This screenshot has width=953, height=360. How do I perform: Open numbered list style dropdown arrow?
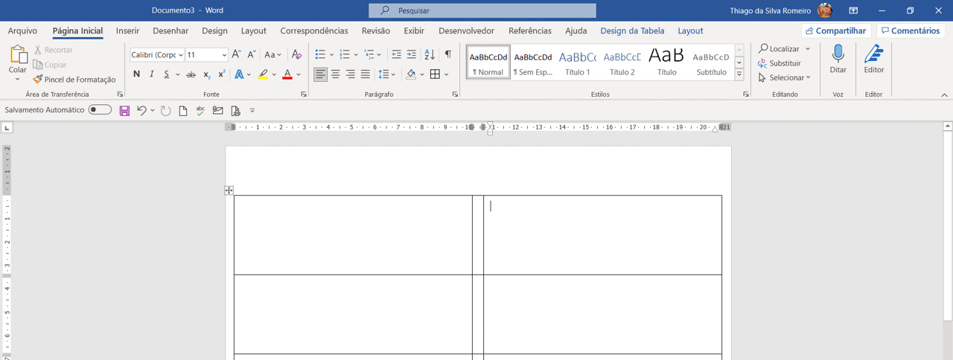click(356, 55)
